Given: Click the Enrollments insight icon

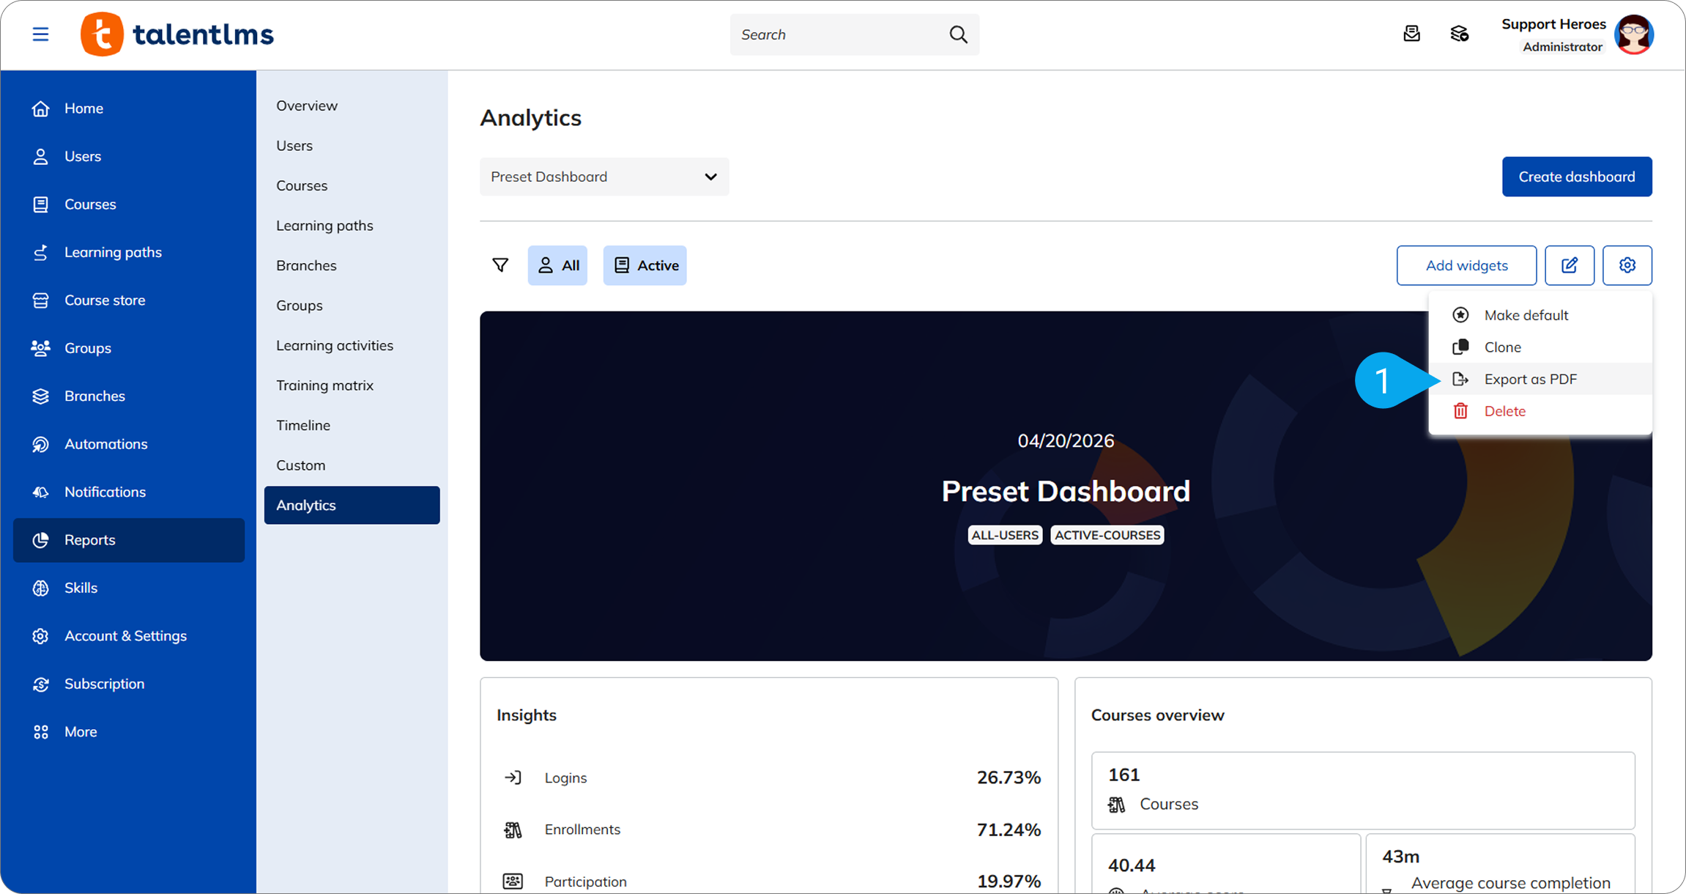Looking at the screenshot, I should click(x=513, y=830).
